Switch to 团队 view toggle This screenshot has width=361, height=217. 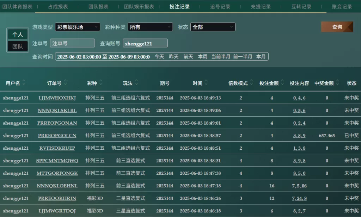click(x=18, y=46)
